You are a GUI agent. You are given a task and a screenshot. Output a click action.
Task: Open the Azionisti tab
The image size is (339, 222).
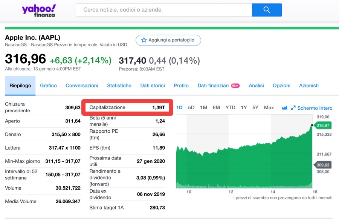(x=309, y=86)
